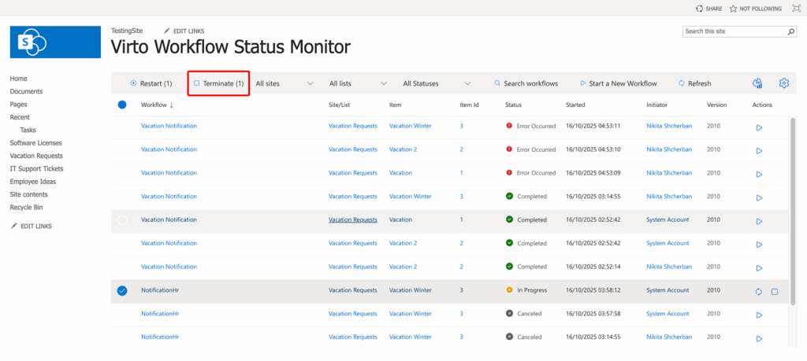The width and height of the screenshot is (807, 361).
Task: Open the settings gear icon
Action: coord(783,83)
